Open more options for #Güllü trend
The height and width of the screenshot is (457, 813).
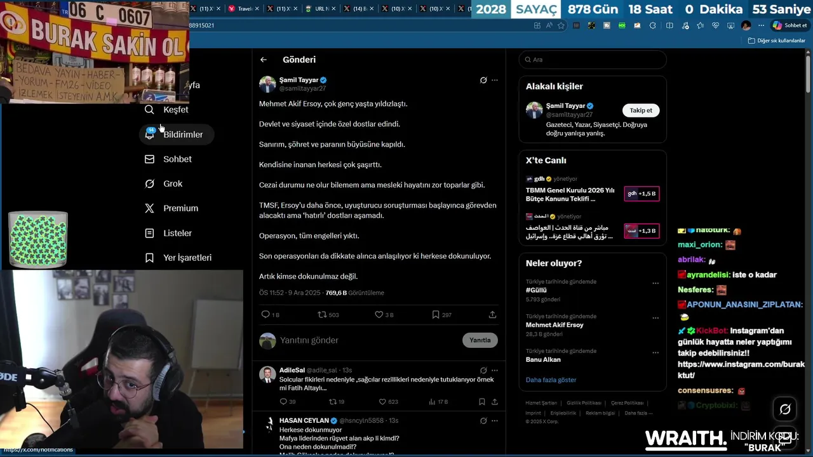click(655, 284)
